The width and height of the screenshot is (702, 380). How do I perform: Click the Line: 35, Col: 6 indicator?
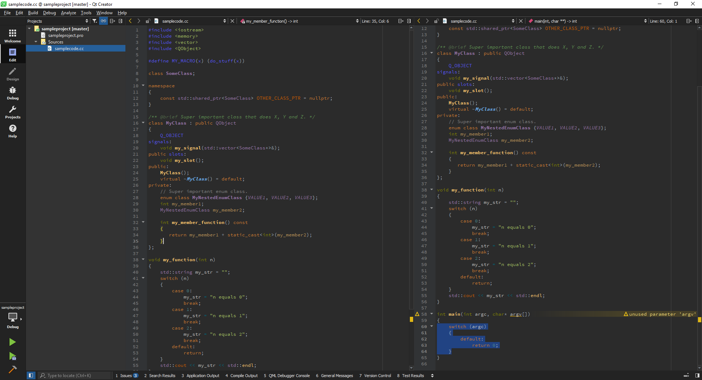[375, 21]
